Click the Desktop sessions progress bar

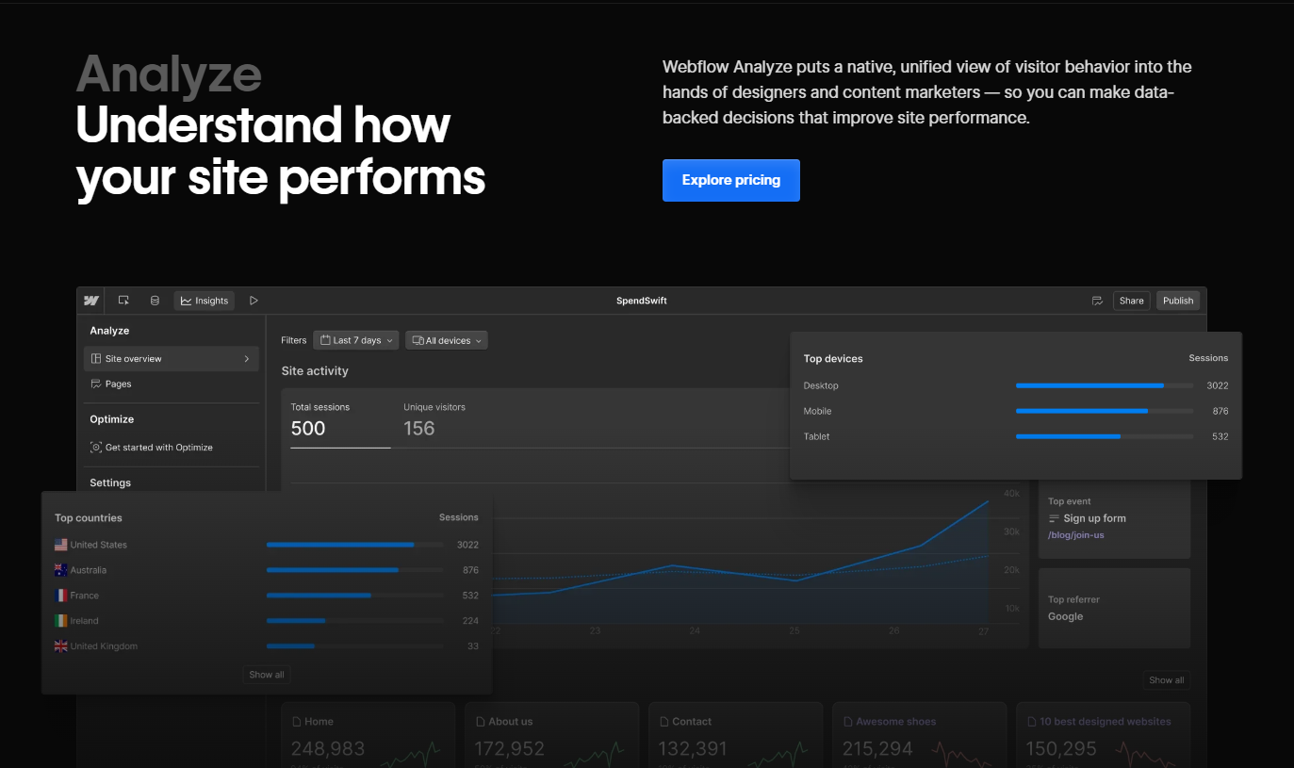(x=1105, y=385)
